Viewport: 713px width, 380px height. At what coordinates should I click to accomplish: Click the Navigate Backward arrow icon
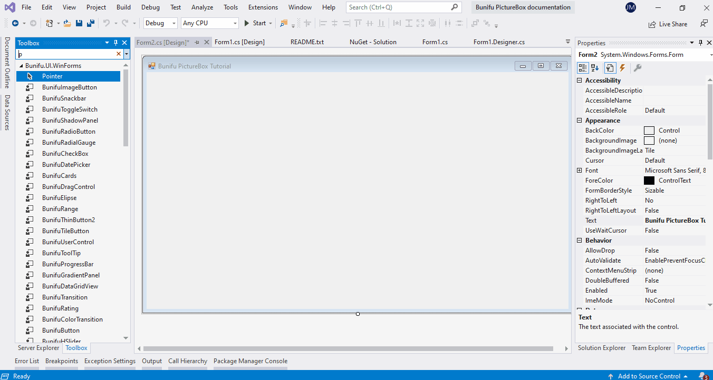point(15,23)
